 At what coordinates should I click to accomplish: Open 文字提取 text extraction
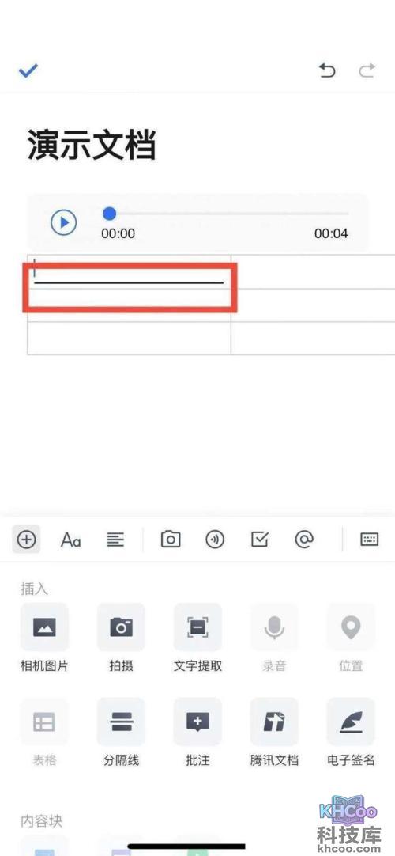tap(197, 637)
